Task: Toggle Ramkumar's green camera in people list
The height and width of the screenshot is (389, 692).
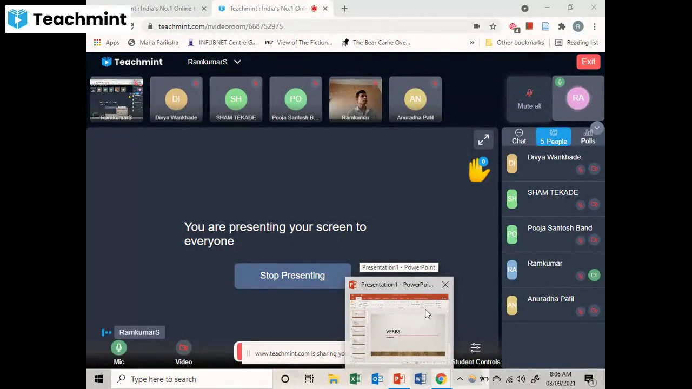Action: click(594, 275)
